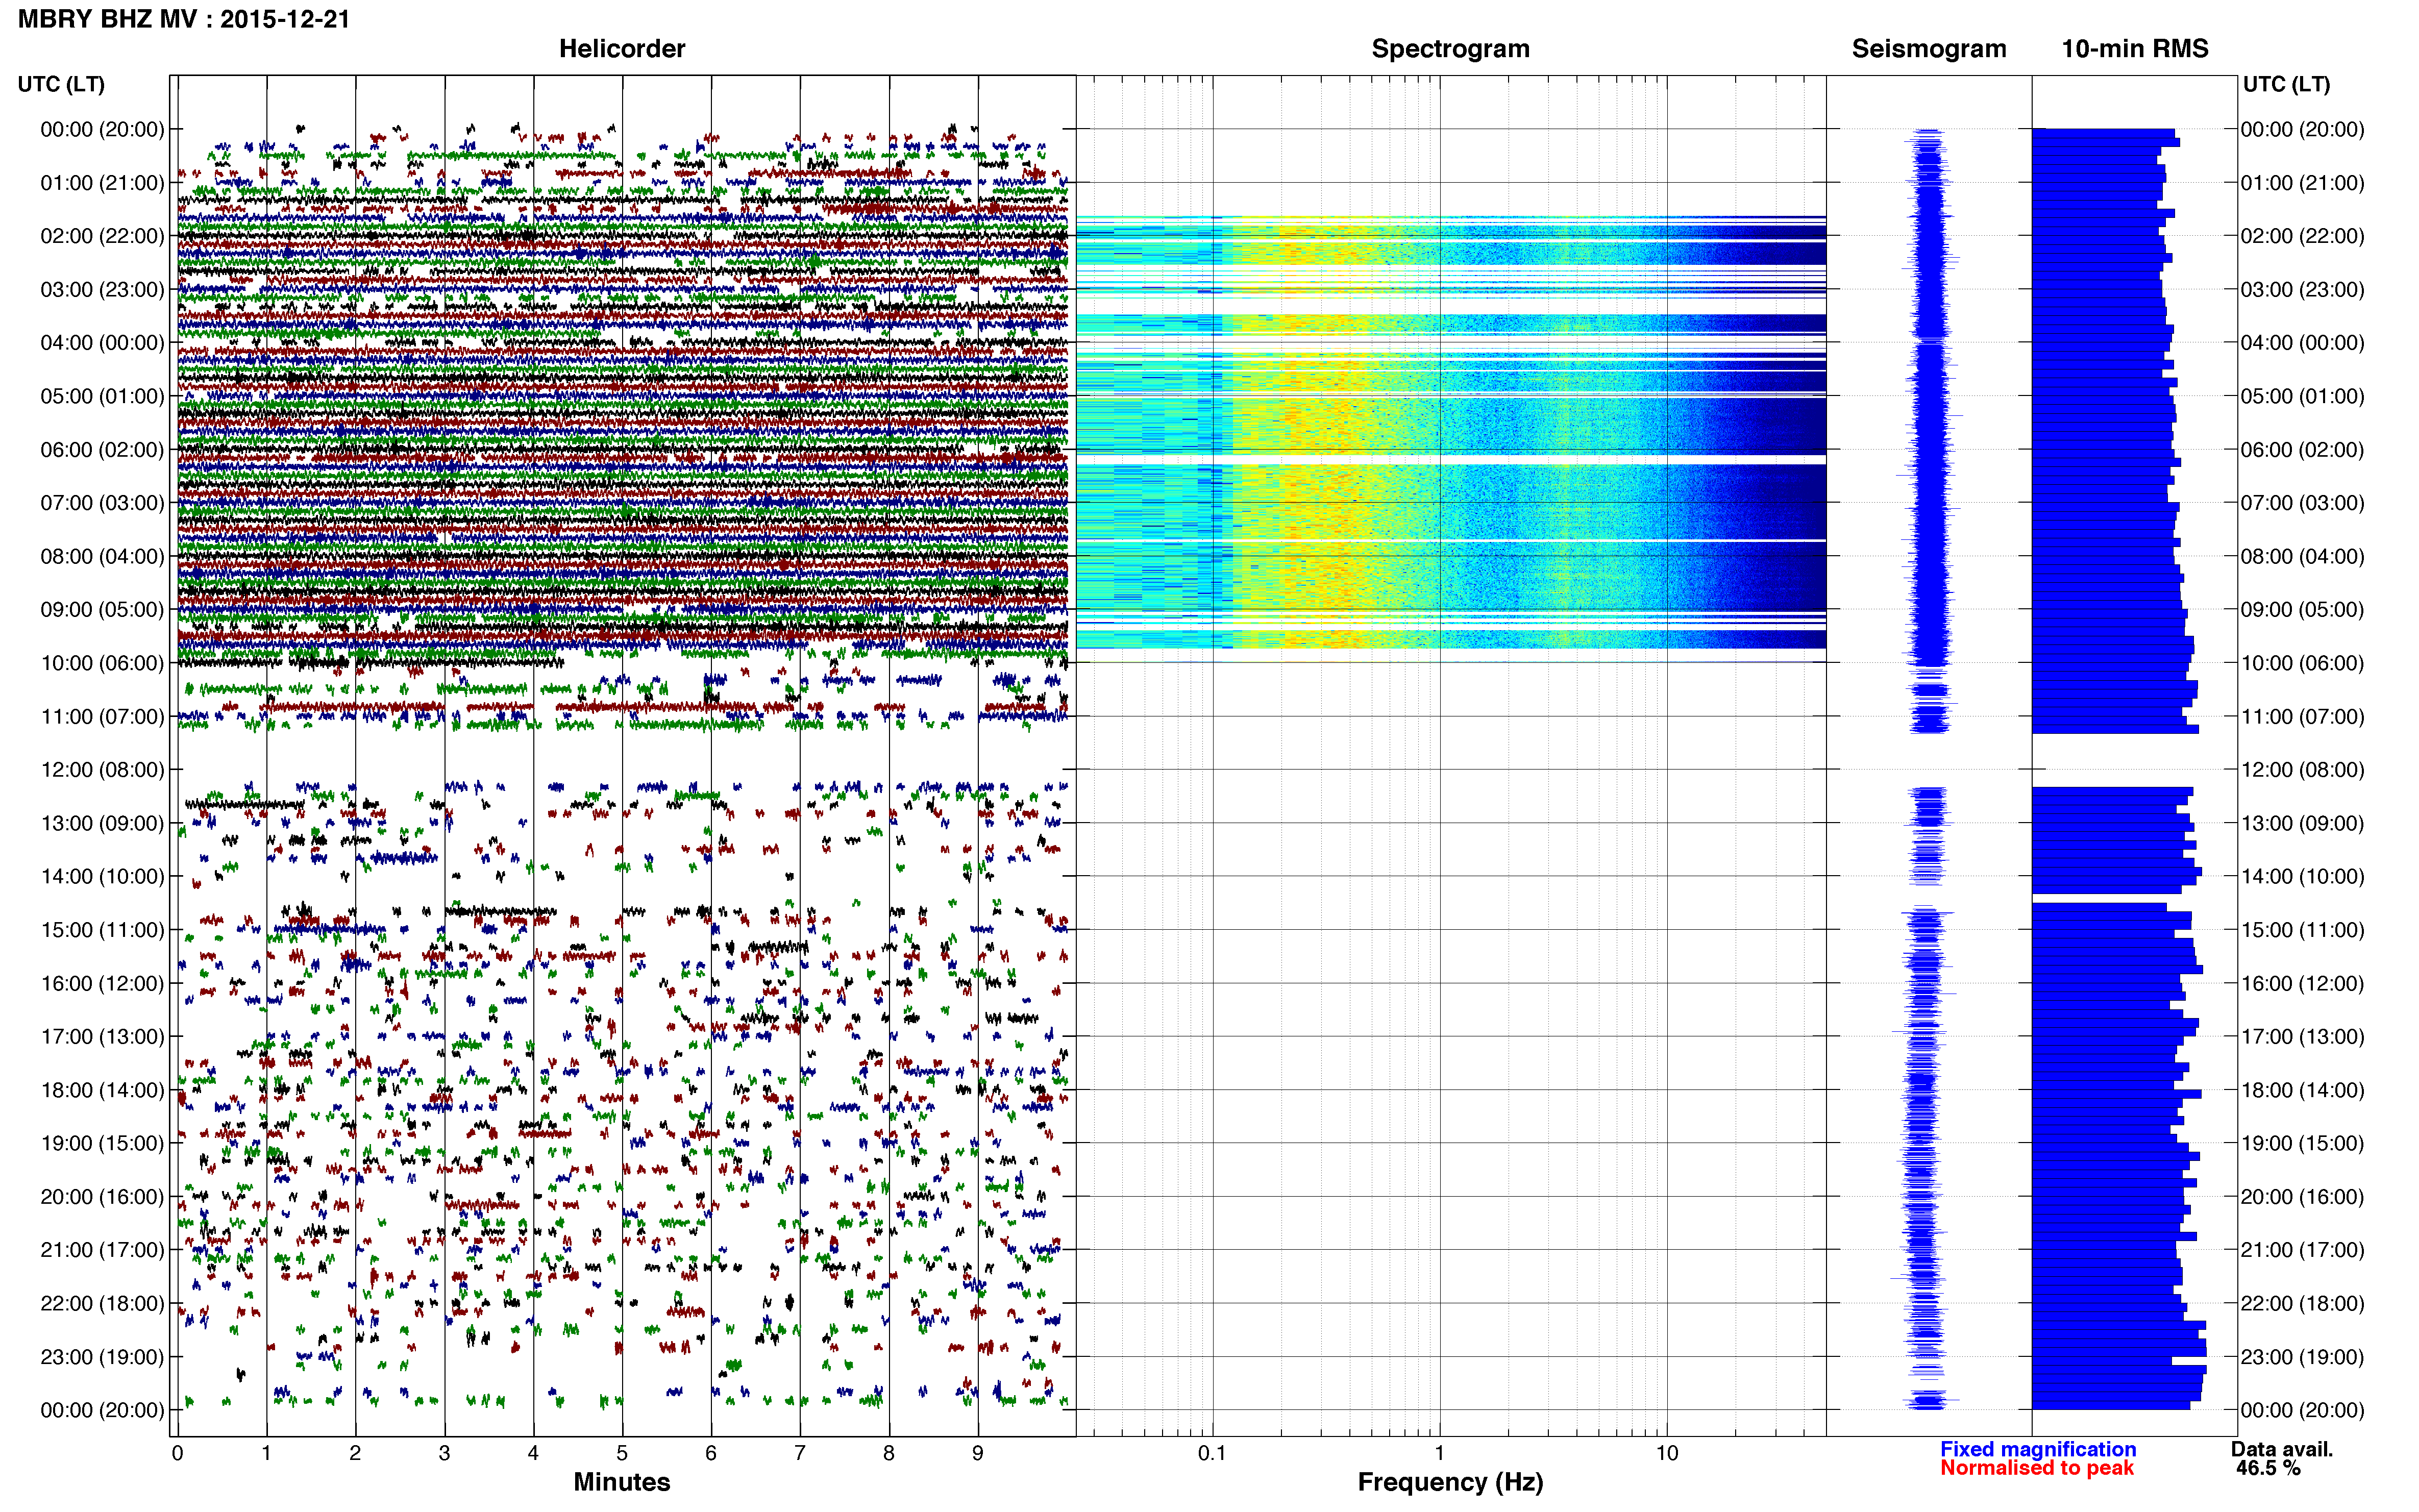Click the frequency tick label '10'
Viewport: 2419px width, 1512px height.
pyautogui.click(x=1667, y=1453)
